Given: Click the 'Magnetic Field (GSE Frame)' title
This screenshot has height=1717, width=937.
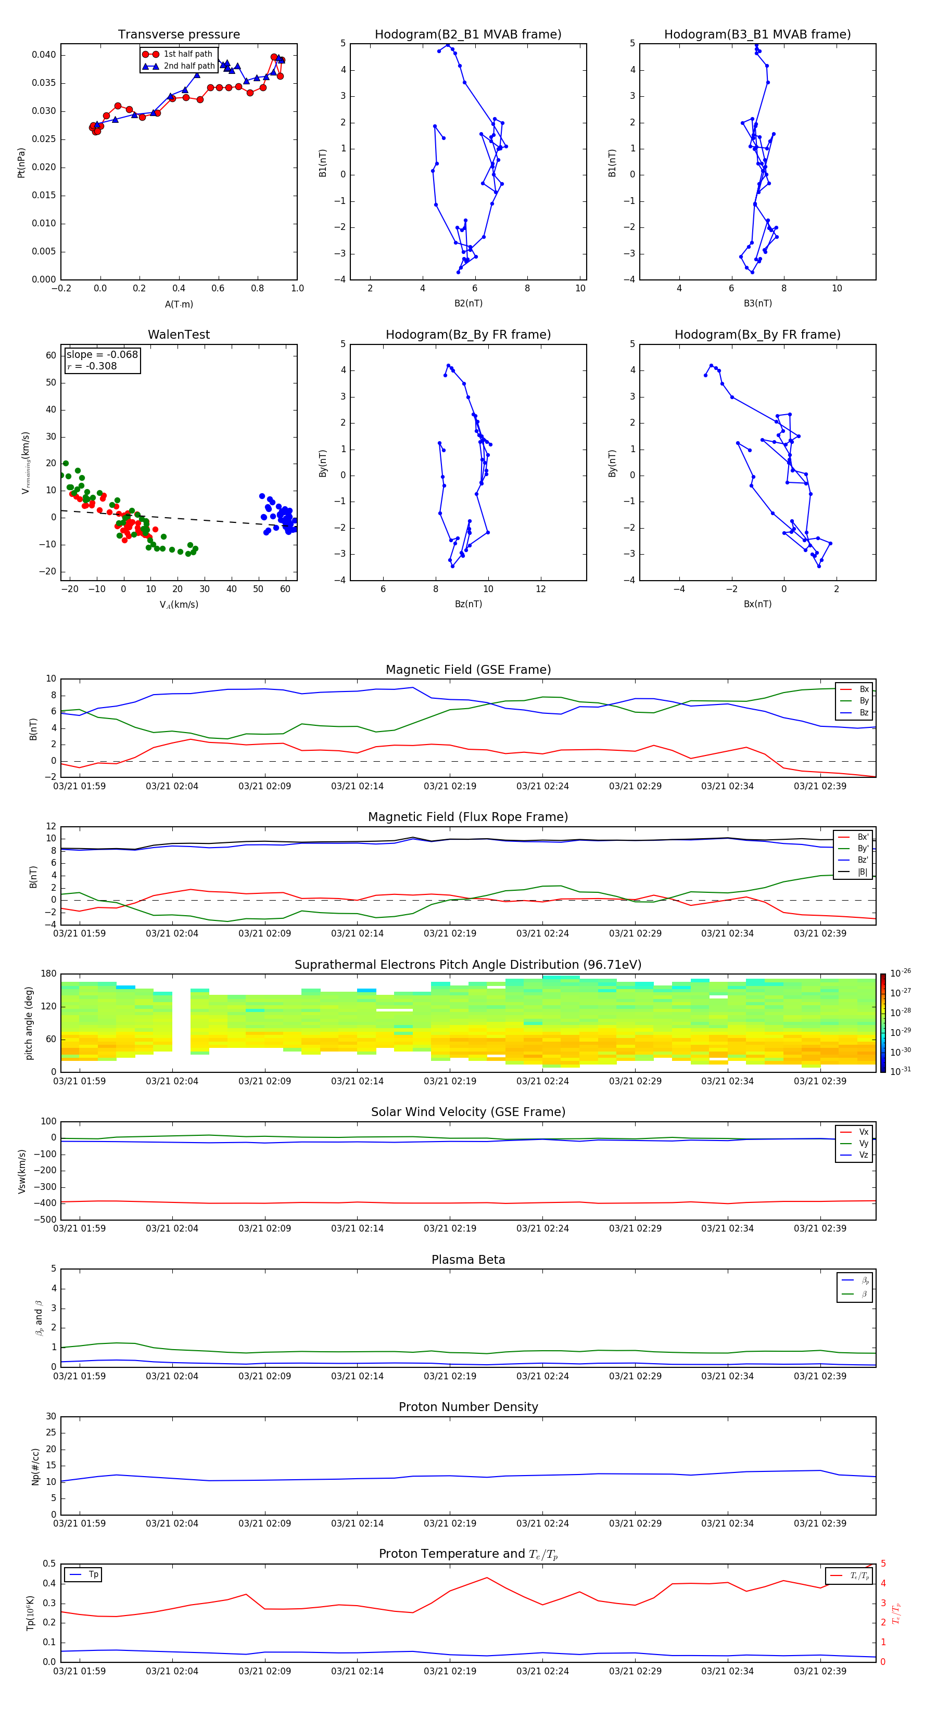Looking at the screenshot, I should [468, 670].
